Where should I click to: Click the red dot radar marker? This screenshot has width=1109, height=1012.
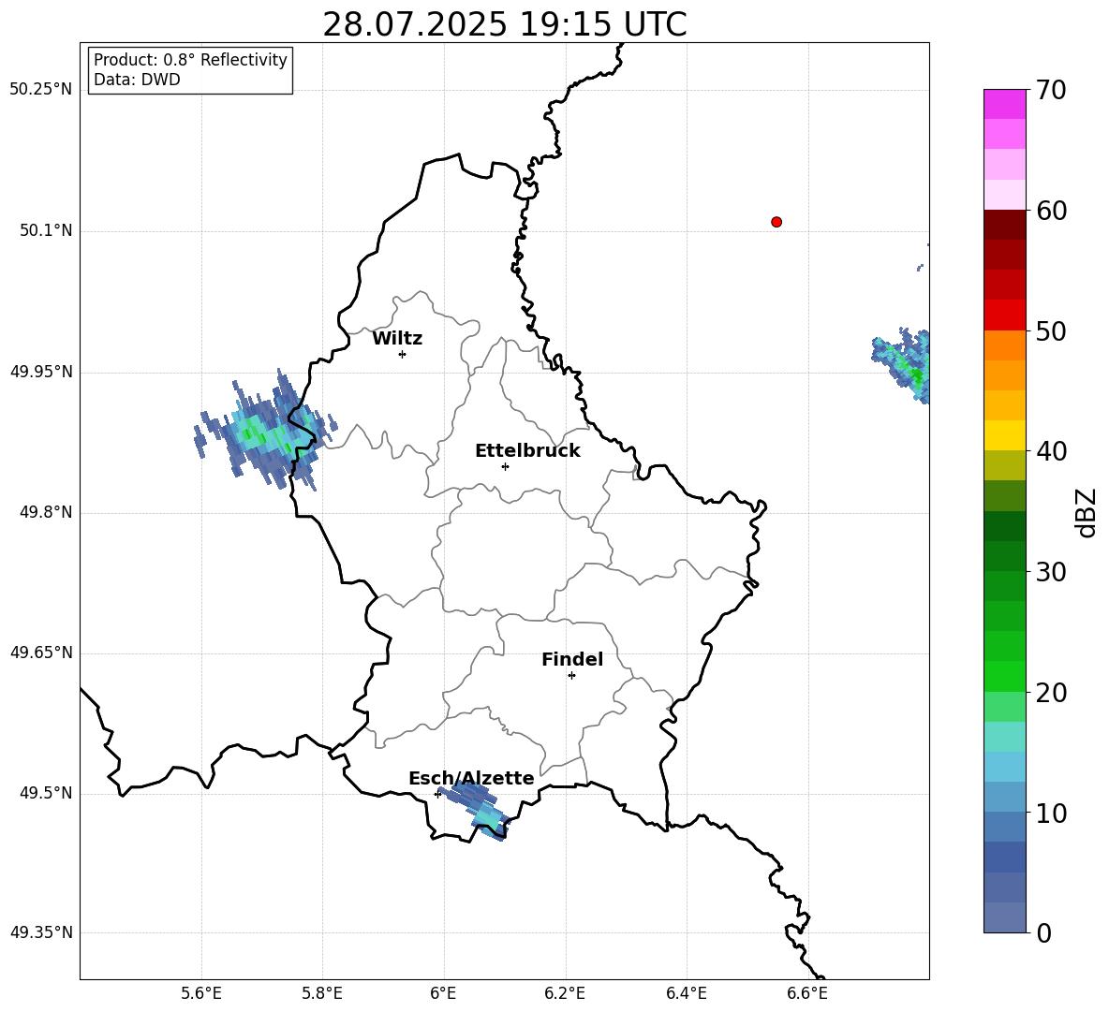pyautogui.click(x=776, y=222)
